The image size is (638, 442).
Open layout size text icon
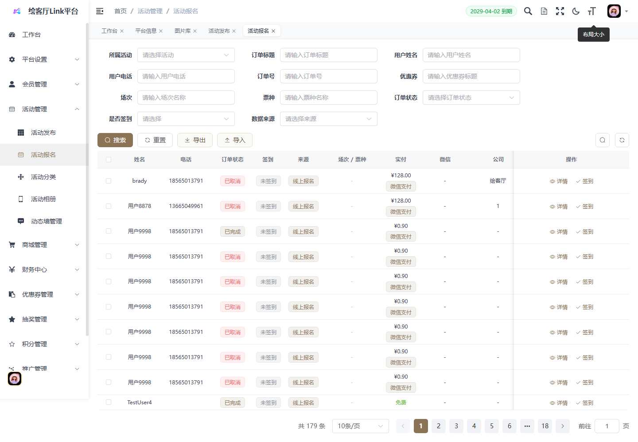click(592, 11)
